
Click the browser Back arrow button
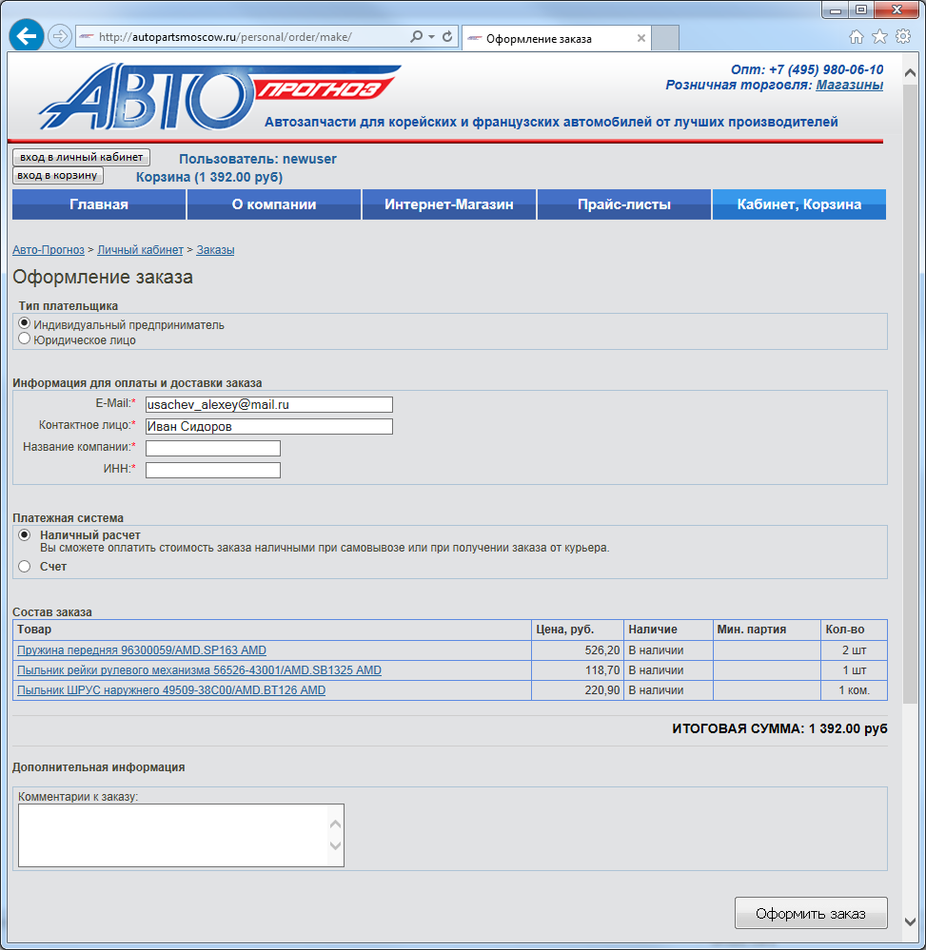tap(26, 37)
